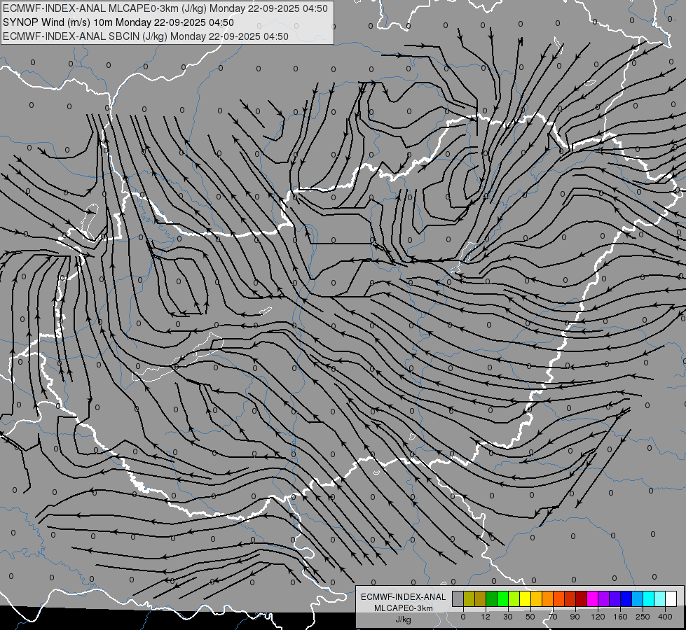
Task: Choose the pure blue legend swatch
Action: [x=626, y=598]
